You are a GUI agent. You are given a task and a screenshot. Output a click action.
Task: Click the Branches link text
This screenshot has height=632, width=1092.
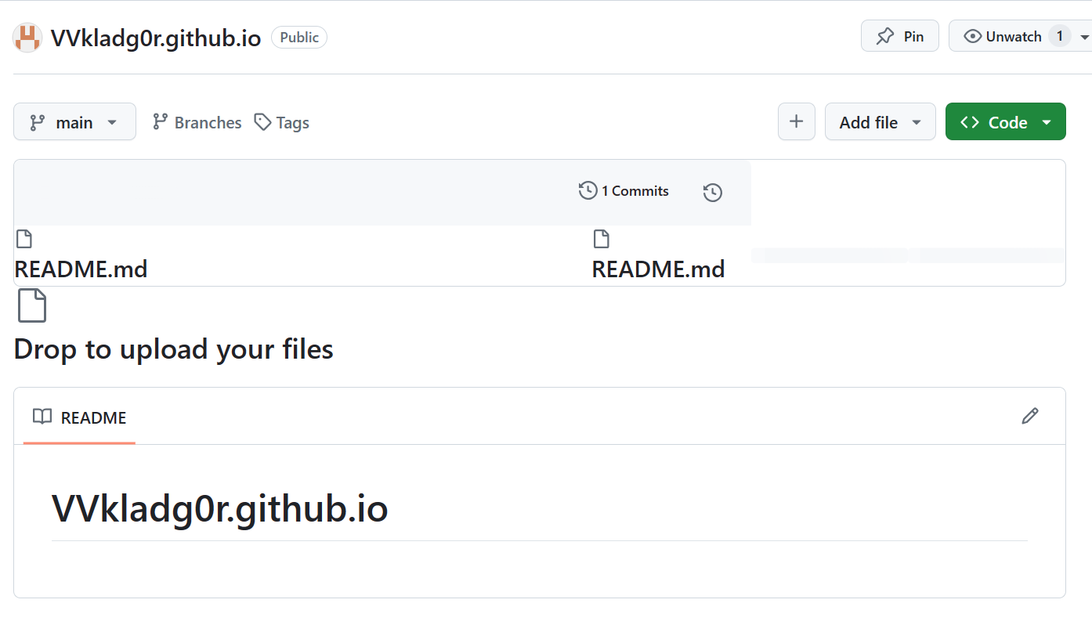pyautogui.click(x=208, y=122)
